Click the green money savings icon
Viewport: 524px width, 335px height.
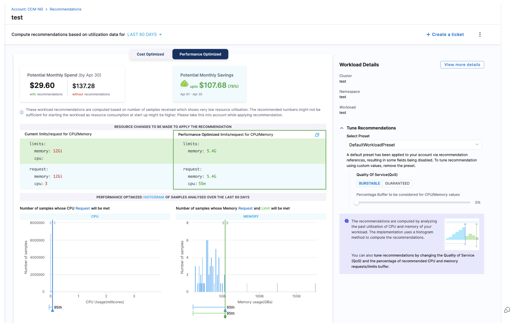pyautogui.click(x=184, y=84)
